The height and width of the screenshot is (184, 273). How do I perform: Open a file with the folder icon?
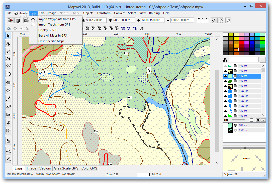point(26,21)
